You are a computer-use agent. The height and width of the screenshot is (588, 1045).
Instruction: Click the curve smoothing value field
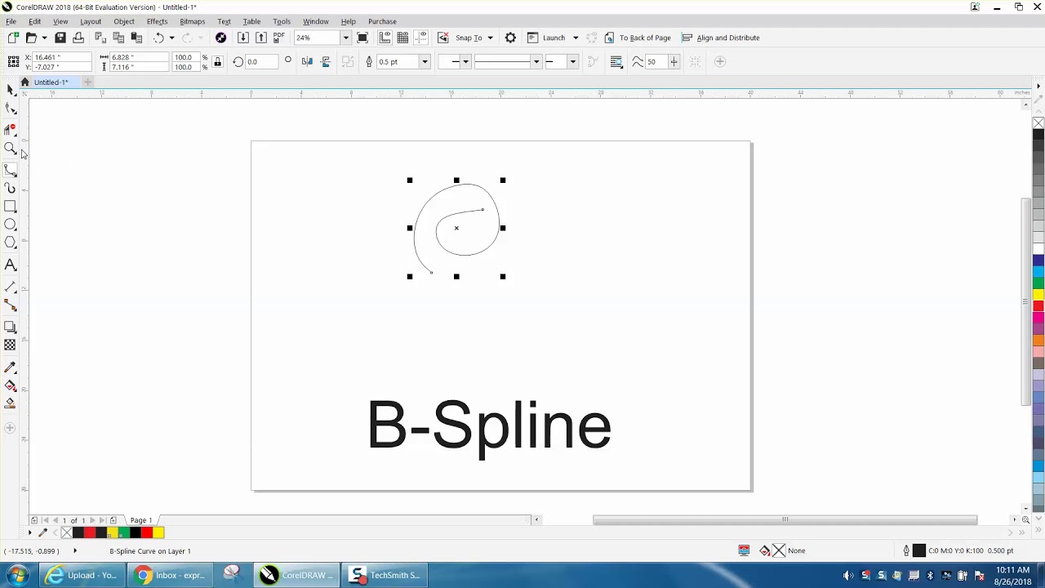[656, 62]
